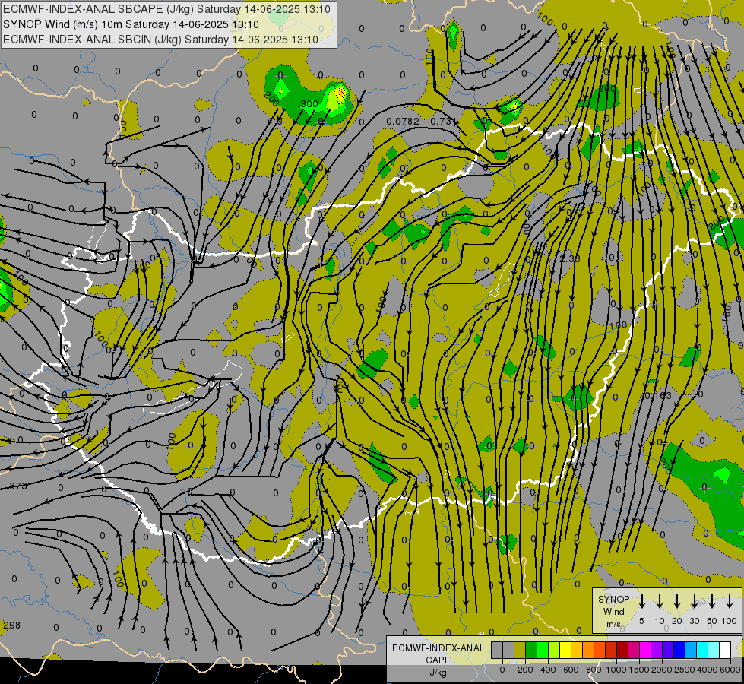Click the '30' speed label in the wind legend

tap(695, 621)
